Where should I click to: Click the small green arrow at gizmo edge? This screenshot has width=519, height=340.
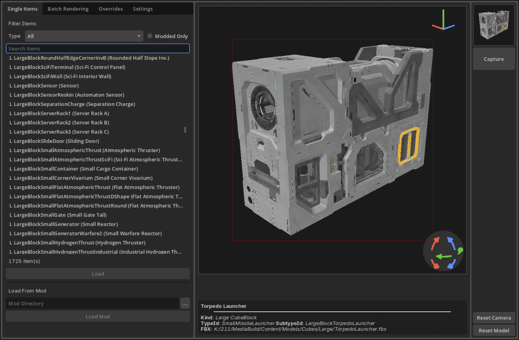[460, 250]
